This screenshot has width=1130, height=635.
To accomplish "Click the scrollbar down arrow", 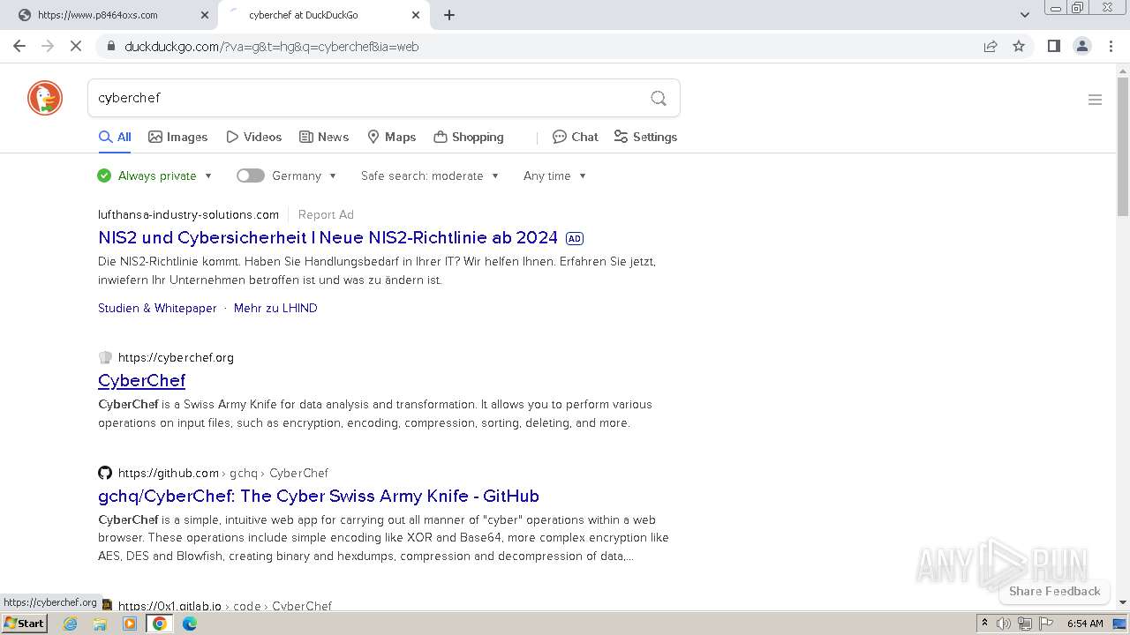I will [1123, 602].
